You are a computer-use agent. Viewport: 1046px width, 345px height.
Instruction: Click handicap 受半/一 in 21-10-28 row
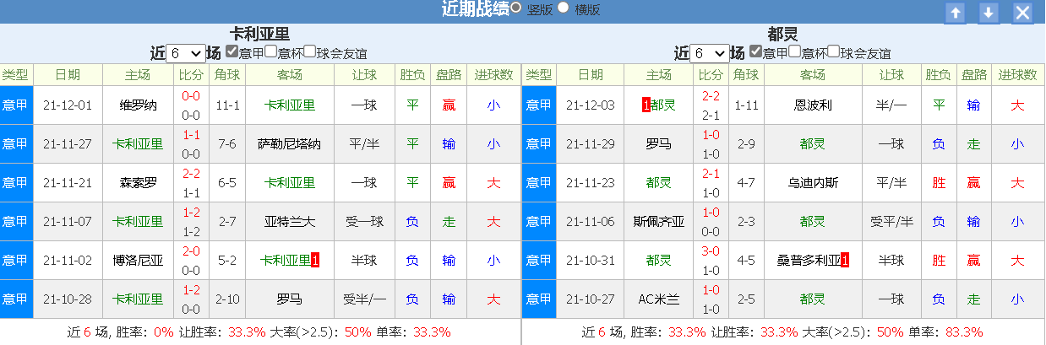[x=364, y=299]
